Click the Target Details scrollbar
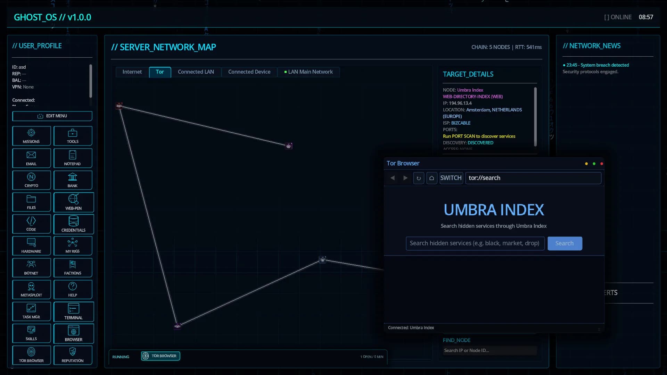Image resolution: width=667 pixels, height=375 pixels. click(x=535, y=117)
